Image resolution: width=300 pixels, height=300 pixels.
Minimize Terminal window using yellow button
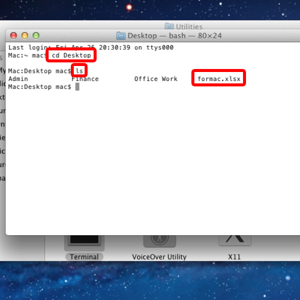click(x=25, y=35)
